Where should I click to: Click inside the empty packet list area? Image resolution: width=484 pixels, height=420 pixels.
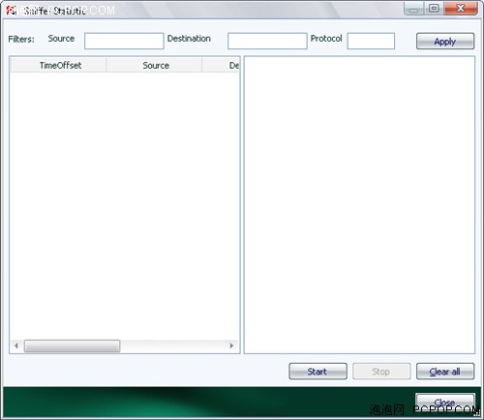coord(125,205)
